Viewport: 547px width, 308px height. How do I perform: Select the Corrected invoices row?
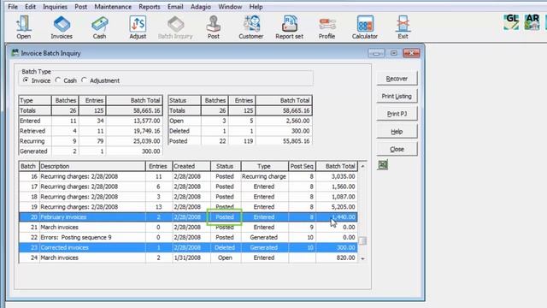tap(188, 247)
